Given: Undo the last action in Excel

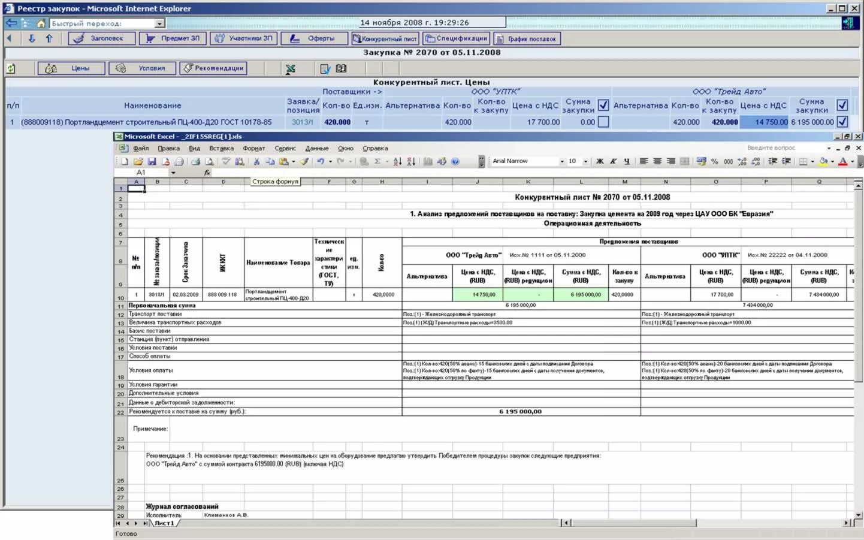Looking at the screenshot, I should pos(321,161).
